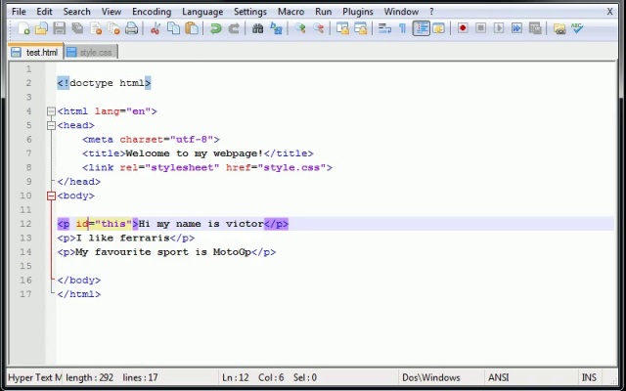
Task: Click the New file toolbar icon
Action: tap(24, 29)
